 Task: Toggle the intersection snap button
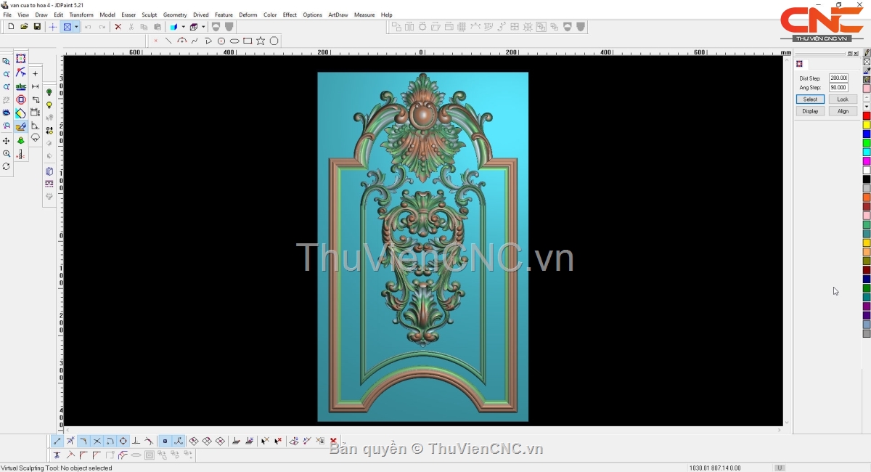click(x=97, y=441)
